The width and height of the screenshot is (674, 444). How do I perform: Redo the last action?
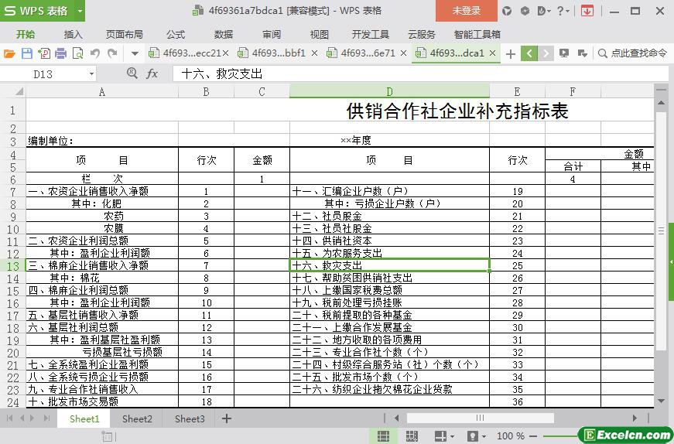pos(112,53)
